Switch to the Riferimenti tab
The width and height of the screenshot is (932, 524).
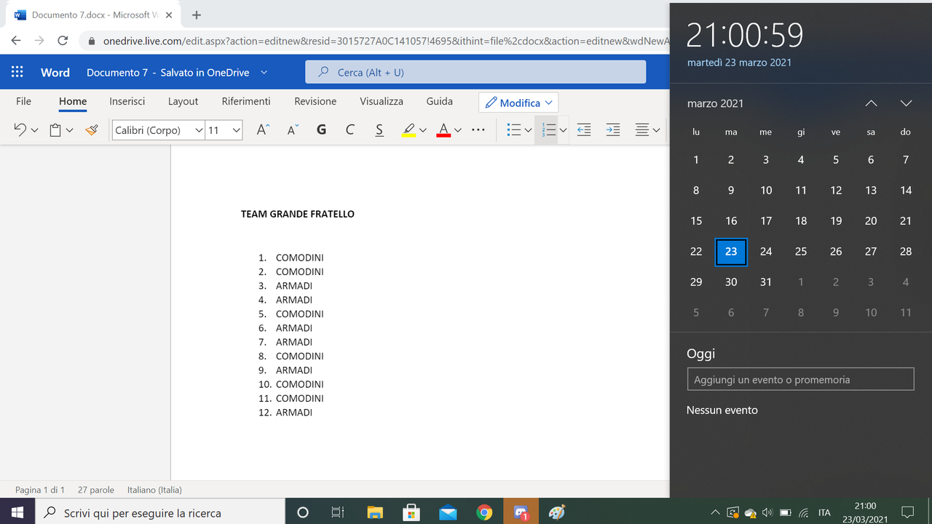pyautogui.click(x=246, y=101)
